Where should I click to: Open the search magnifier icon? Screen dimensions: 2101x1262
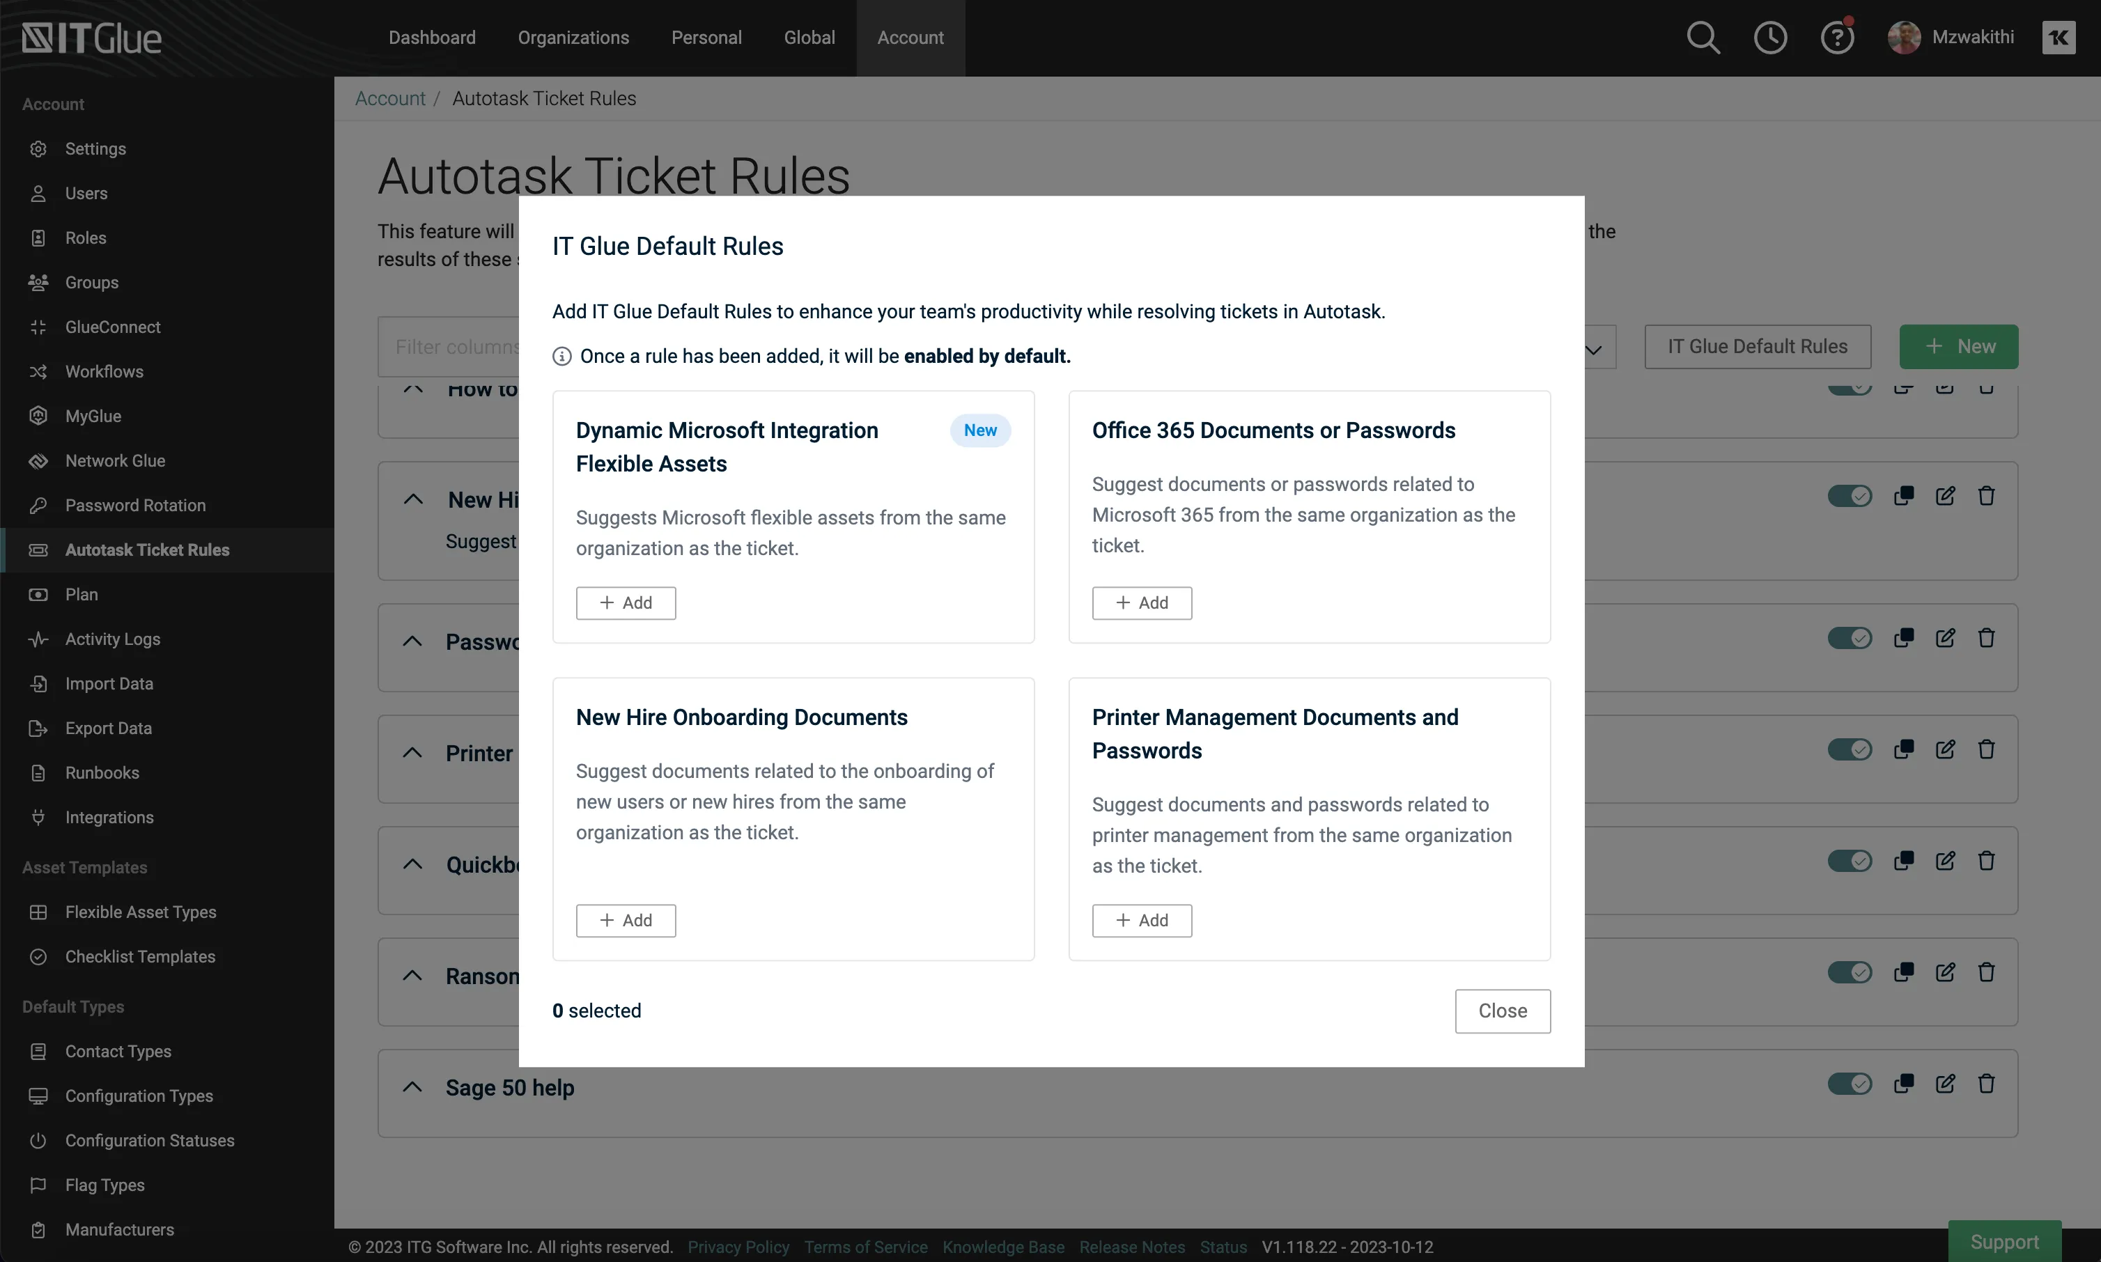pos(1703,38)
